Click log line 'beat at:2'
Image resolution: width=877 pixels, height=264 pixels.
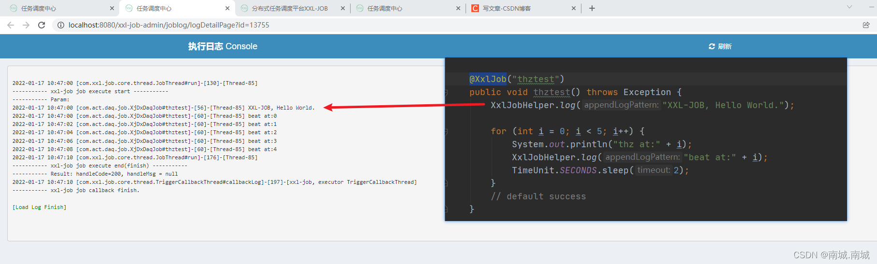(144, 132)
